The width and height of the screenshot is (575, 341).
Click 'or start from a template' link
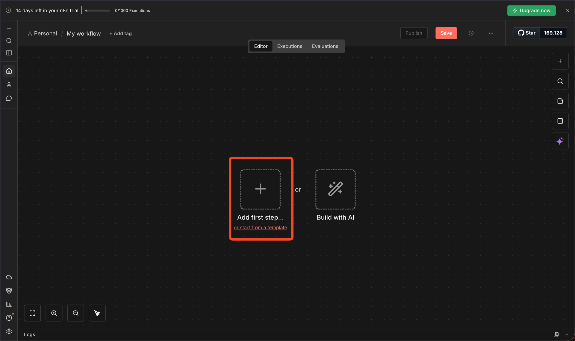pos(260,228)
